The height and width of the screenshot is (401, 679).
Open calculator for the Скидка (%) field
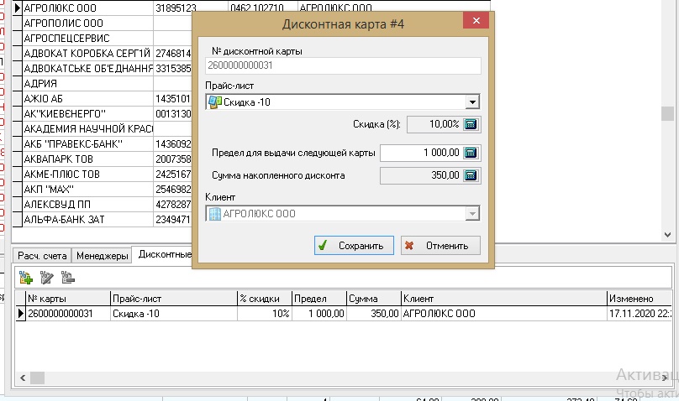[x=471, y=125]
